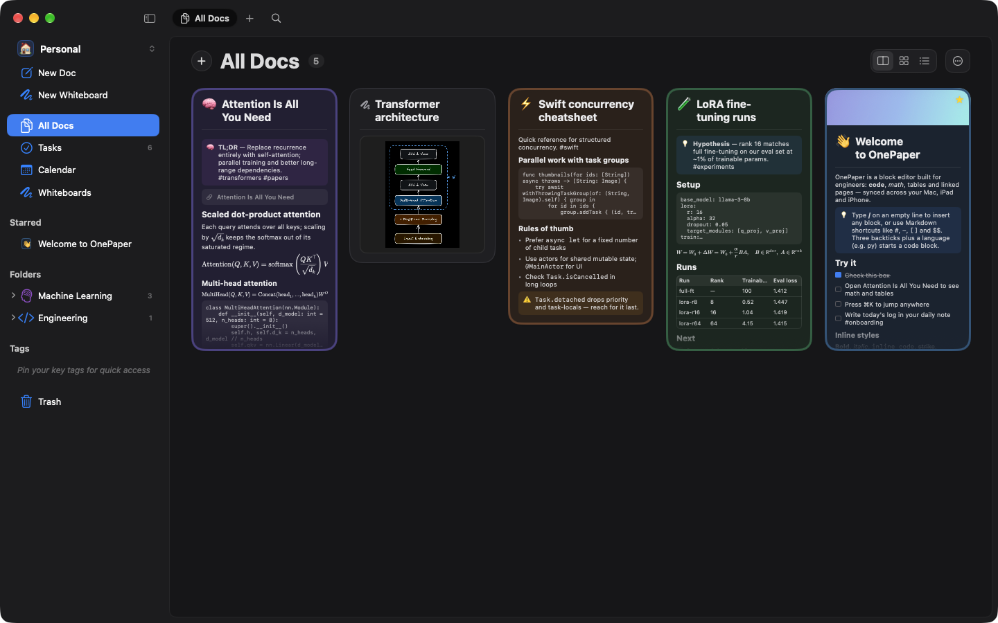Click the circular add-doc plus button
This screenshot has height=623, width=998.
click(202, 61)
